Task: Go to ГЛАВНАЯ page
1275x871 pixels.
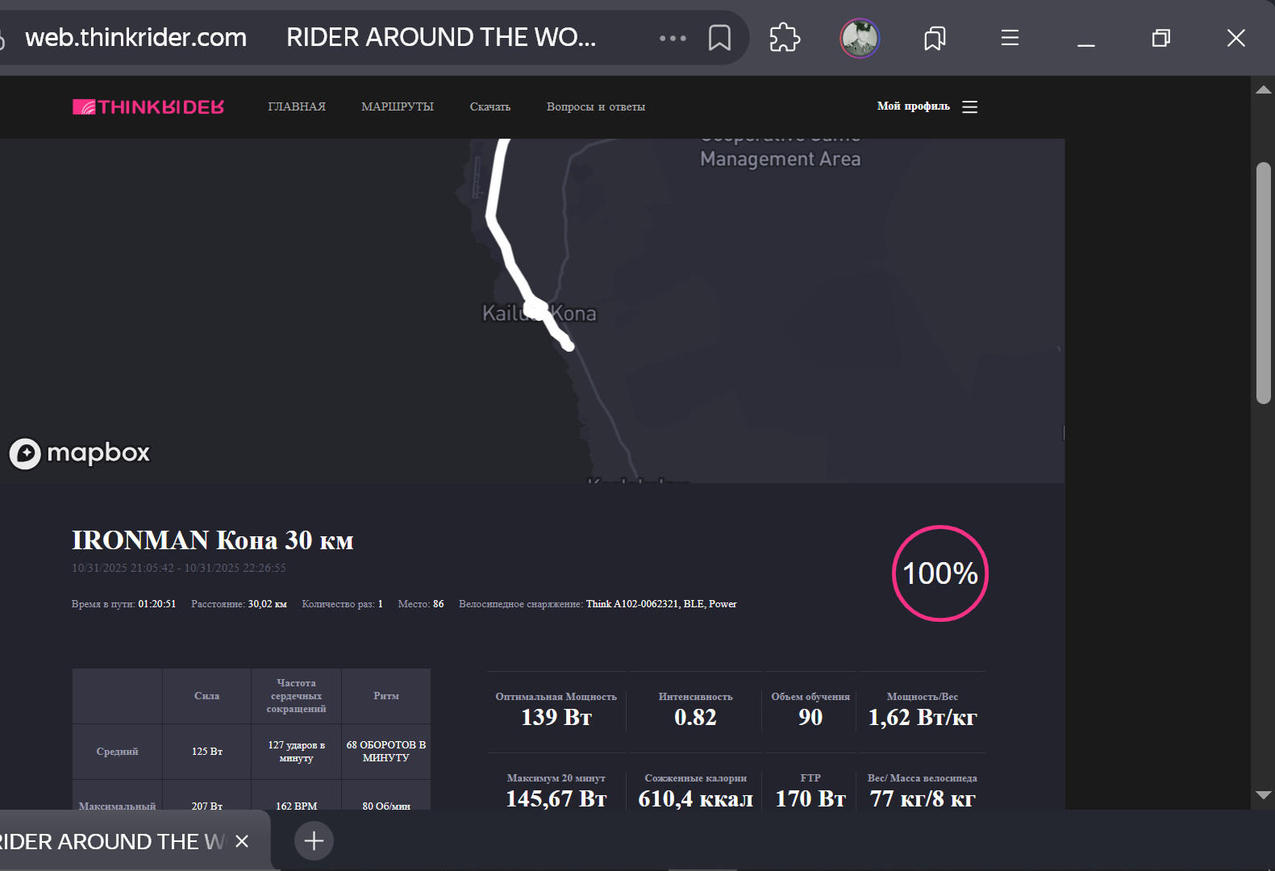Action: tap(297, 106)
